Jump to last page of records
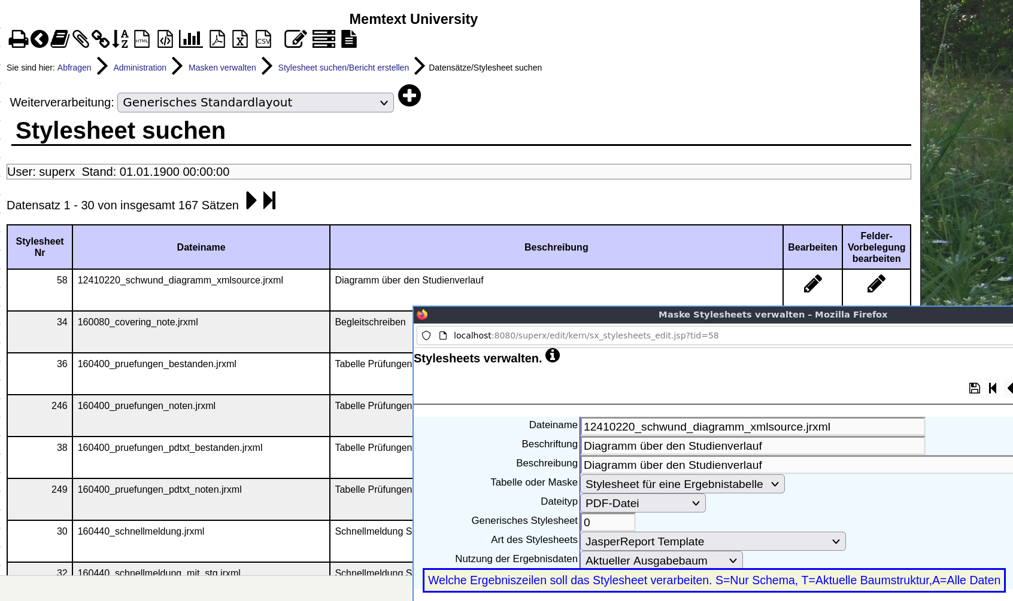 tap(269, 200)
